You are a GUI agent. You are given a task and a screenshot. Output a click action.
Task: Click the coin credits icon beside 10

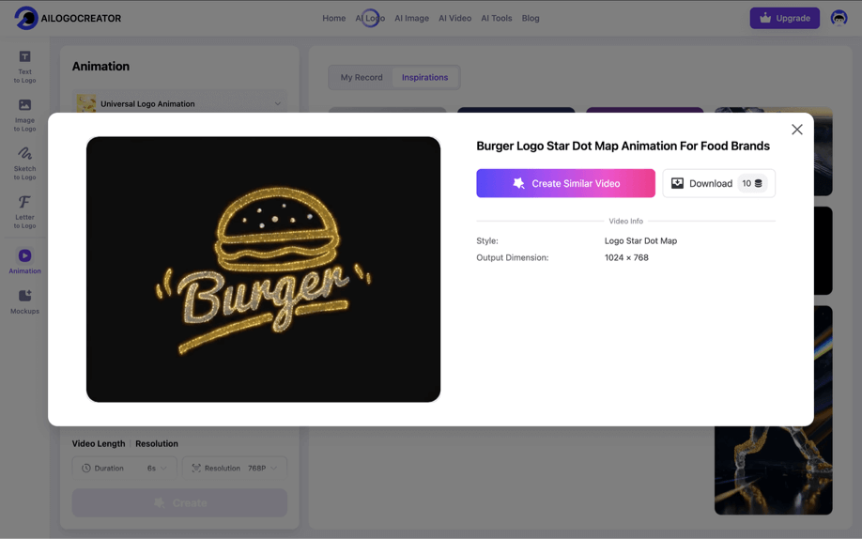click(758, 183)
